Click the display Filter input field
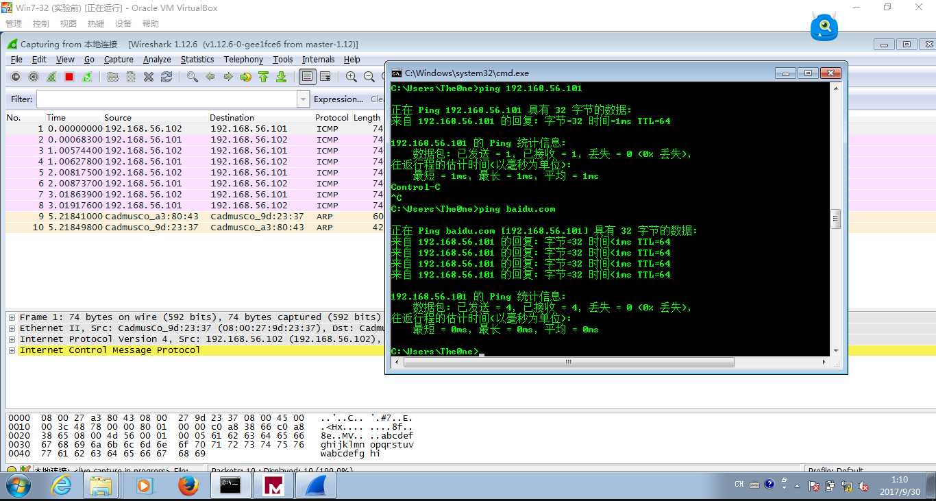The height and width of the screenshot is (501, 936). [x=167, y=99]
